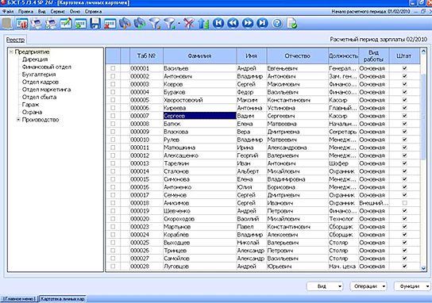Jump to last record button
This screenshot has width=432, height=303.
(x=262, y=23)
